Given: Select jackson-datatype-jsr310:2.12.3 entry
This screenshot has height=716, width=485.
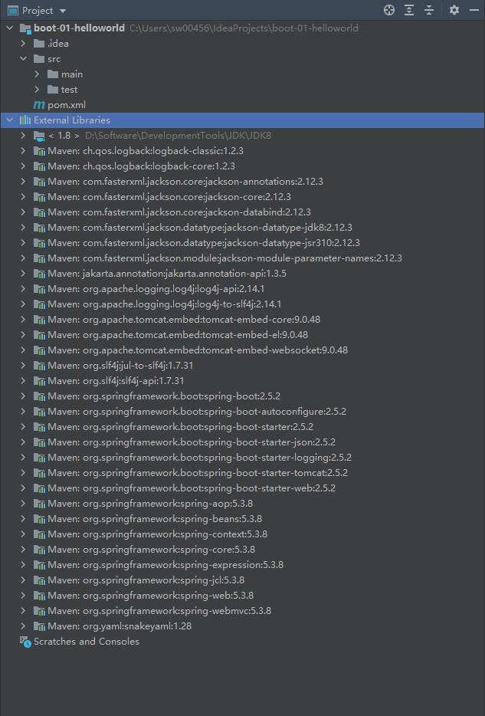Looking at the screenshot, I should click(204, 243).
